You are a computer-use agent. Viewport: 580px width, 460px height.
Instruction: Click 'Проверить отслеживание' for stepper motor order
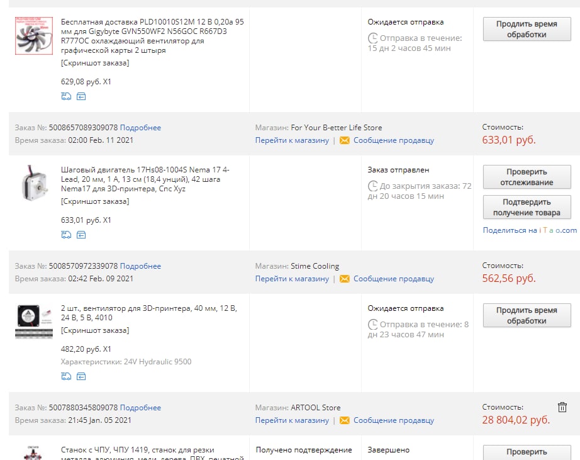(x=527, y=177)
